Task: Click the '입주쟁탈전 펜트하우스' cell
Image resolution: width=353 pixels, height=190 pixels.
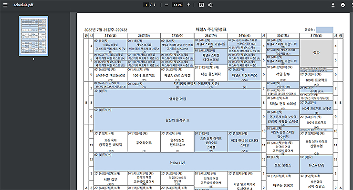Action: pyautogui.click(x=177, y=142)
